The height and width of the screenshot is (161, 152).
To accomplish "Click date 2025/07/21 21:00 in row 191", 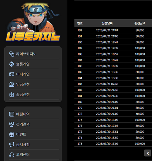I will click(107, 36).
